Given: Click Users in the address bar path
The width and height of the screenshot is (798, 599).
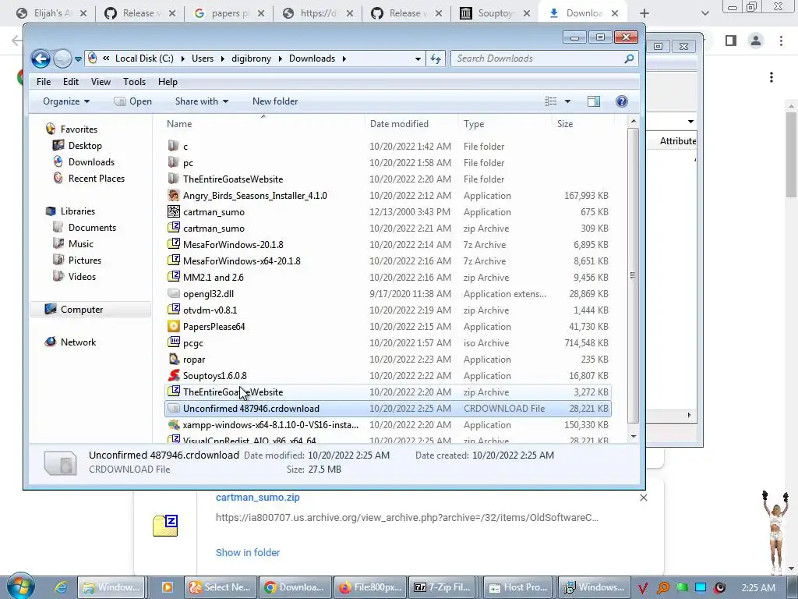Looking at the screenshot, I should (203, 58).
